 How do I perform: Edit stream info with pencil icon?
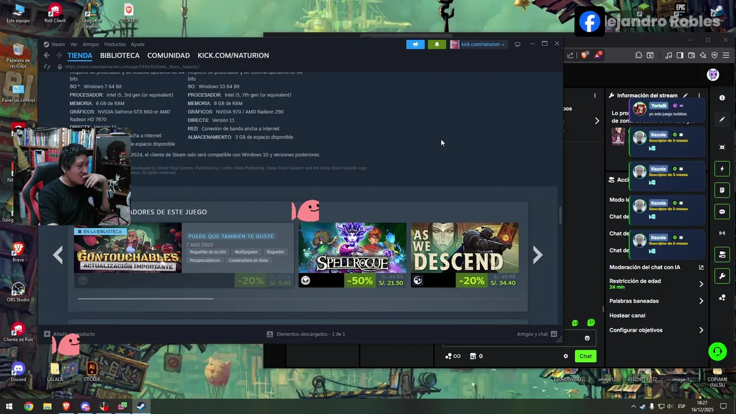pyautogui.click(x=685, y=95)
